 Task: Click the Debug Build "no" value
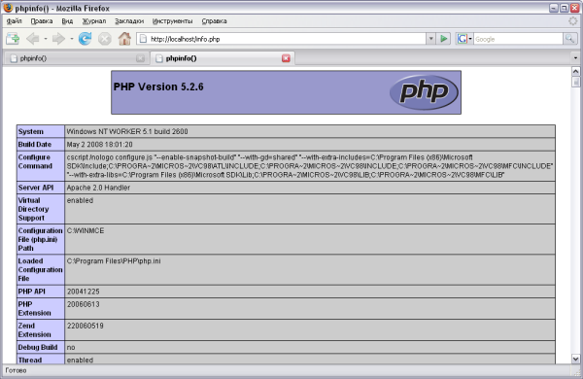click(x=71, y=347)
